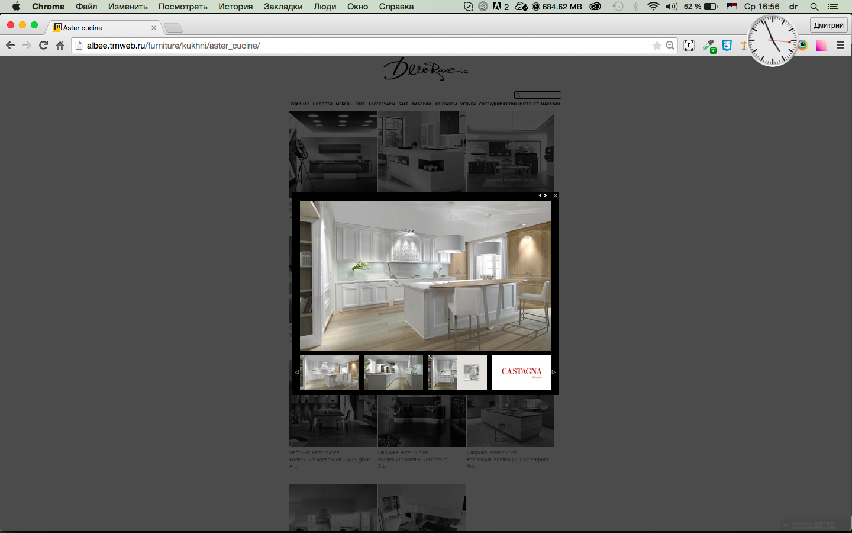The width and height of the screenshot is (852, 533).
Task: Open the CSS3 extension
Action: (727, 46)
